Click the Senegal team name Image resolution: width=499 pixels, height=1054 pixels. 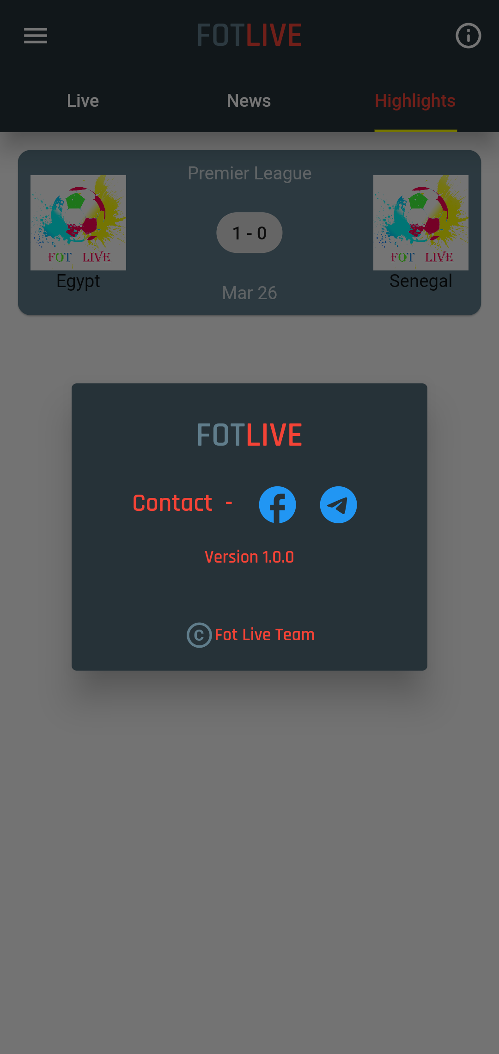coord(421,281)
